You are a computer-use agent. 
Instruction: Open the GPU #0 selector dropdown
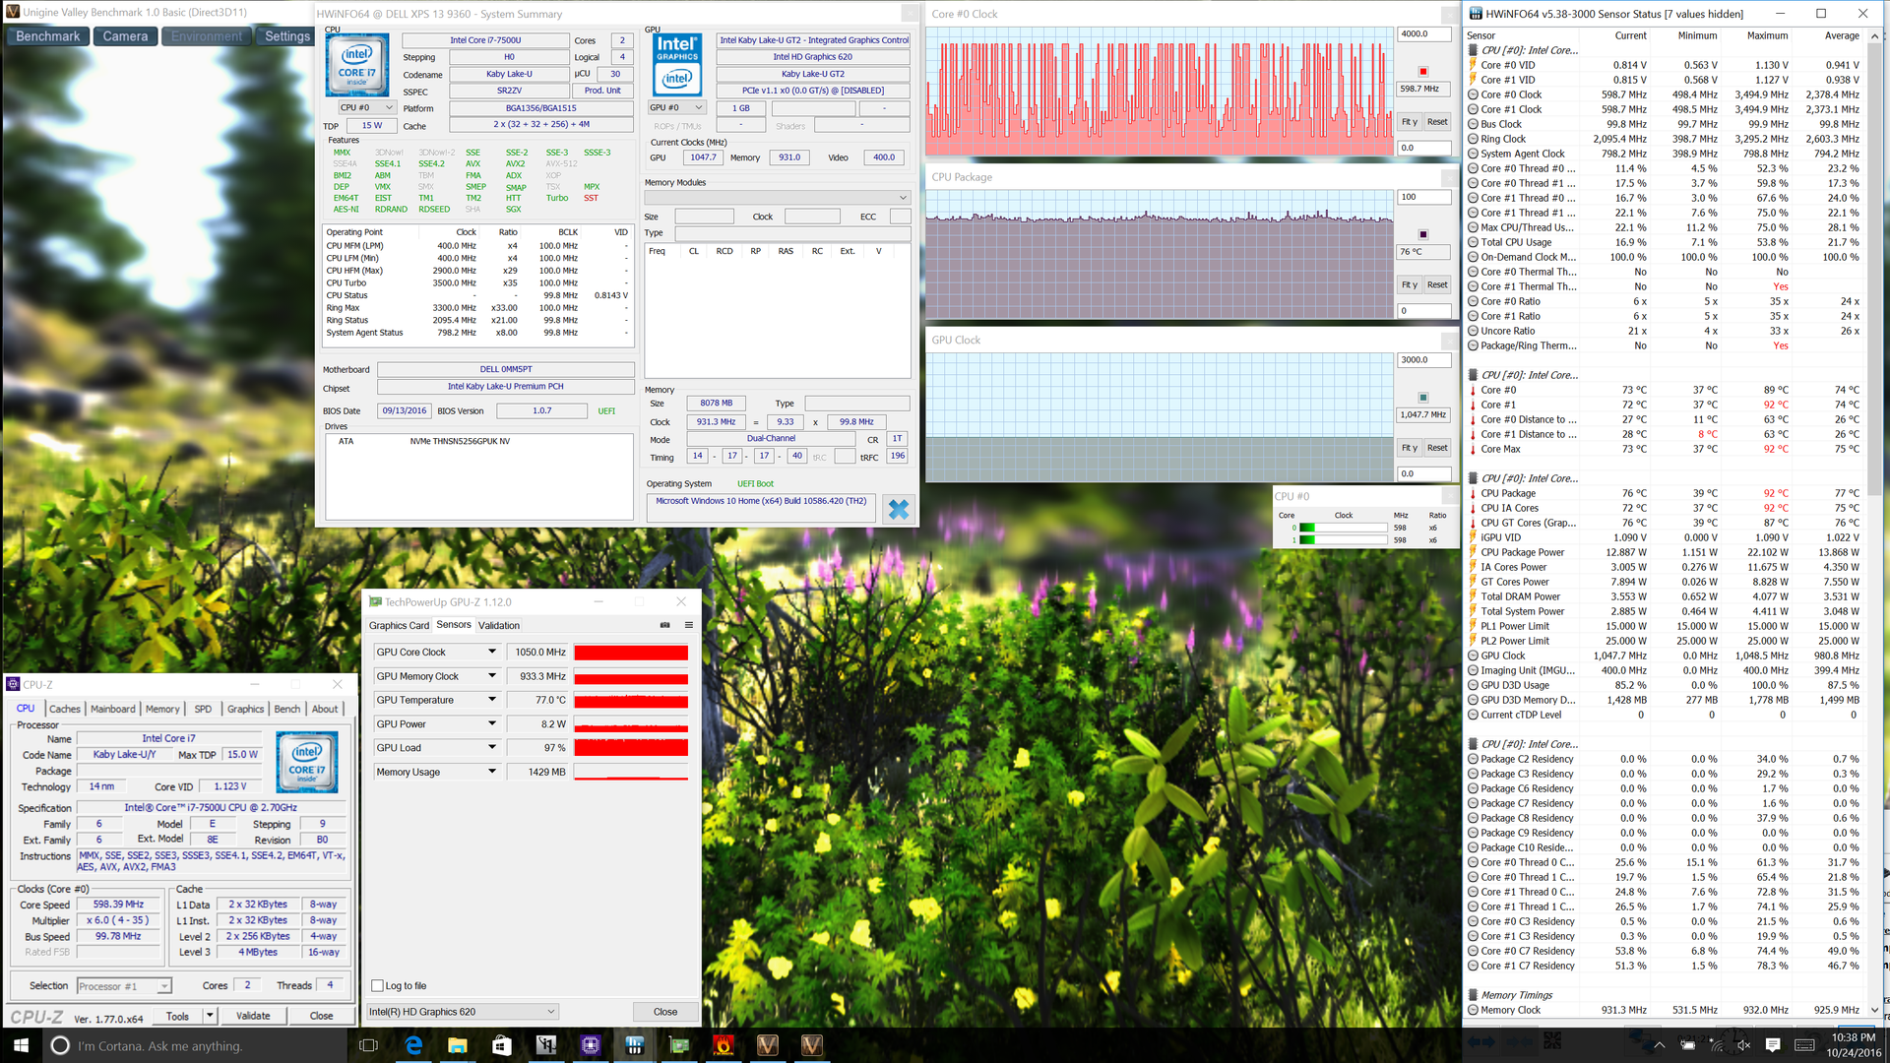pyautogui.click(x=676, y=107)
